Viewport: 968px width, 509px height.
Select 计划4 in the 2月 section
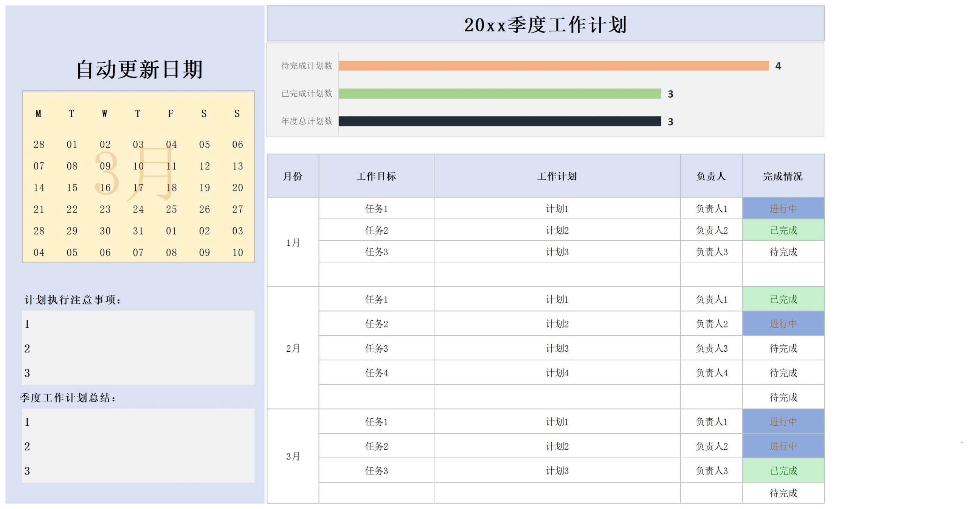[557, 372]
